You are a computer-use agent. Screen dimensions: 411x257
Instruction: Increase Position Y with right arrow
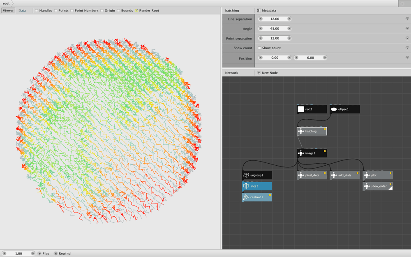pyautogui.click(x=325, y=58)
